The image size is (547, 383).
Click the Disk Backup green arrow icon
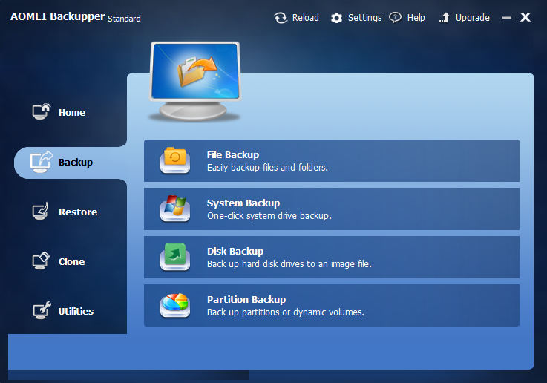(175, 257)
